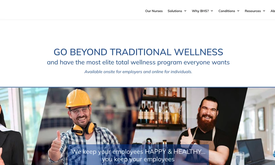Select the Conditions menu label

tap(227, 11)
